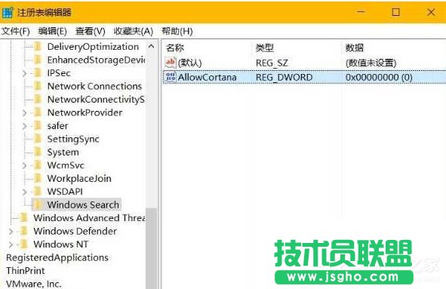The height and width of the screenshot is (289, 446).
Task: Click the DeliveryOptimization folder icon
Action: point(38,47)
